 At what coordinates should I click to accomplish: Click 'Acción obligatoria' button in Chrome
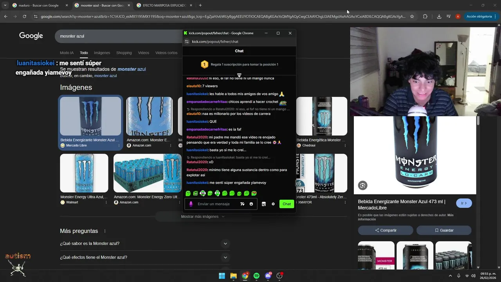tap(481, 16)
